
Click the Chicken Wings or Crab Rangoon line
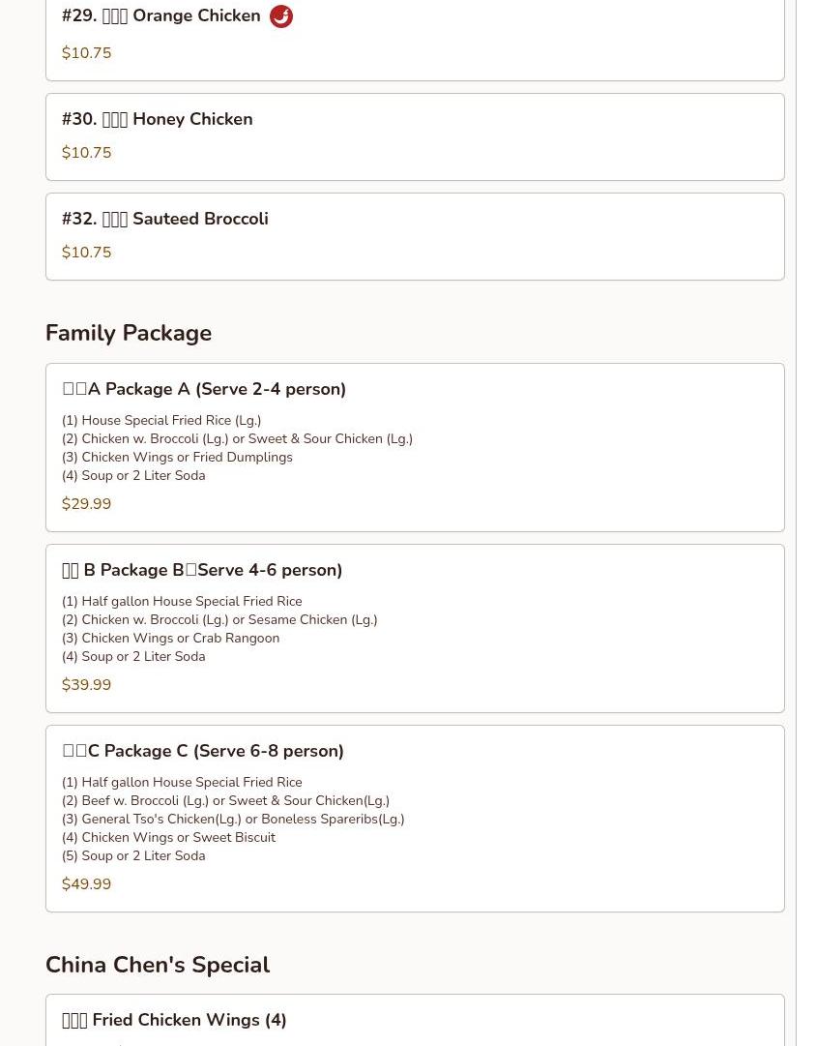coord(170,638)
